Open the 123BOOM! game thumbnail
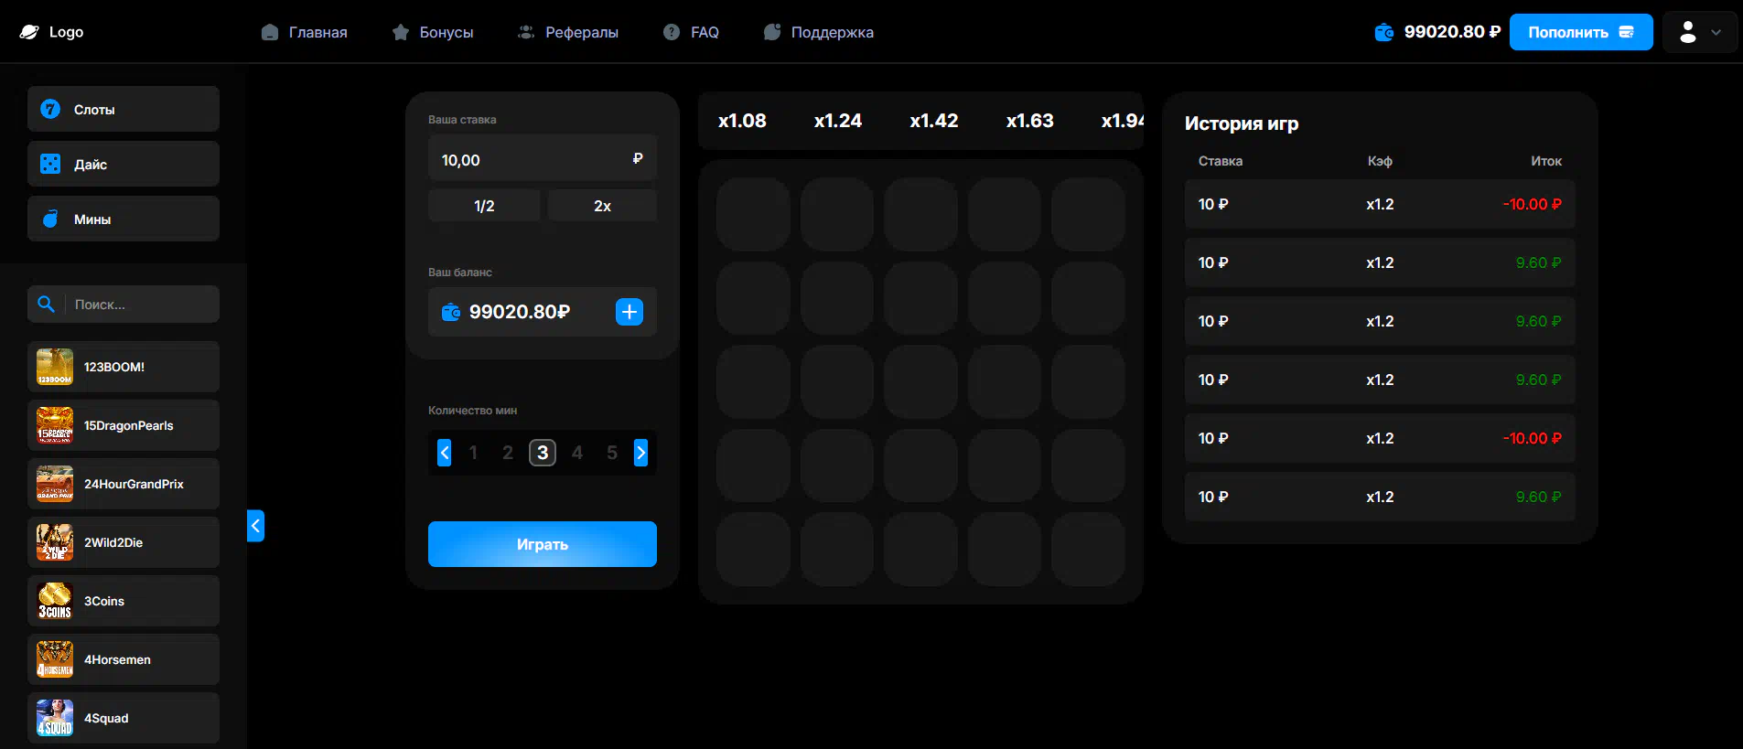The image size is (1743, 749). point(55,367)
